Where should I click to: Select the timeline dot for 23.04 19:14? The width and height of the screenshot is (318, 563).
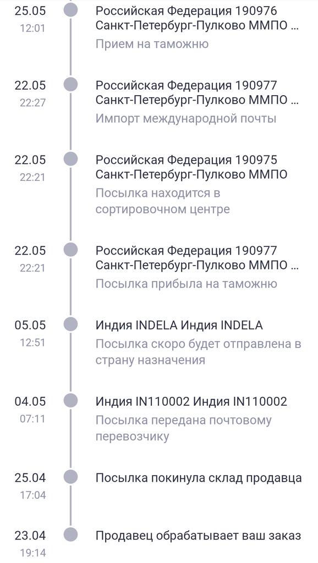[70, 535]
